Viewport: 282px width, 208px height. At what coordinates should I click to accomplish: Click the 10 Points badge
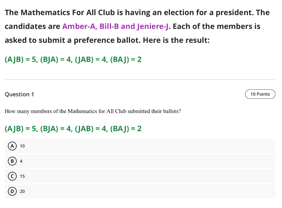[x=260, y=94]
